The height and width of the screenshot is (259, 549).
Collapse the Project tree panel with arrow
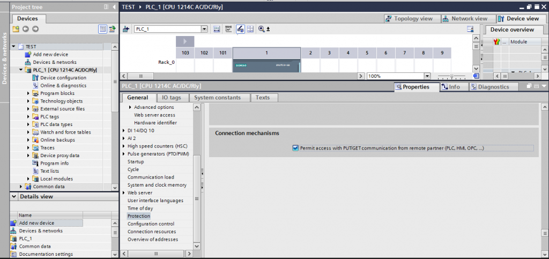pos(114,6)
